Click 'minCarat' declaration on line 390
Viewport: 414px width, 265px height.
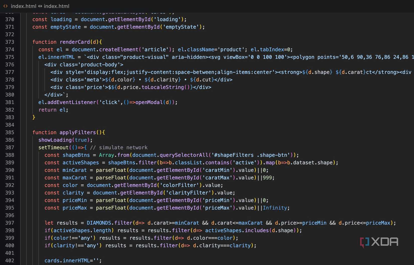coord(75,170)
